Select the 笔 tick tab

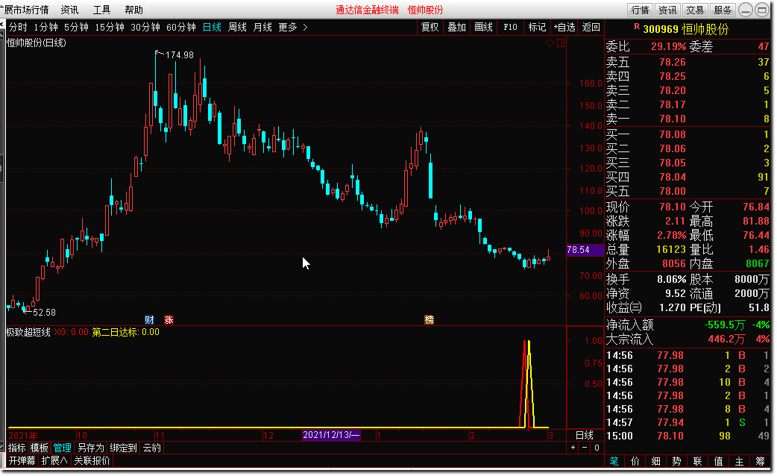(x=614, y=462)
